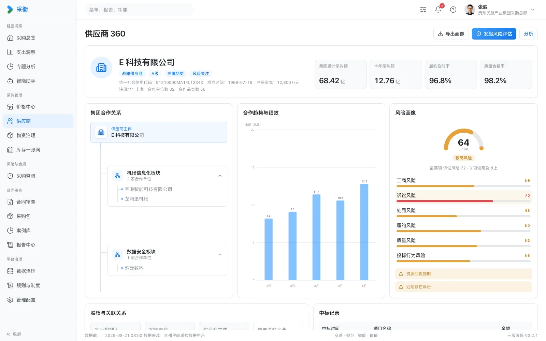This screenshot has height=341, width=546.
Task: Open notifications bell icon
Action: pyautogui.click(x=438, y=10)
